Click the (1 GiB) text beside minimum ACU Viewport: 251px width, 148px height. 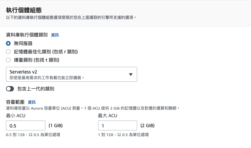pyautogui.click(x=56, y=126)
